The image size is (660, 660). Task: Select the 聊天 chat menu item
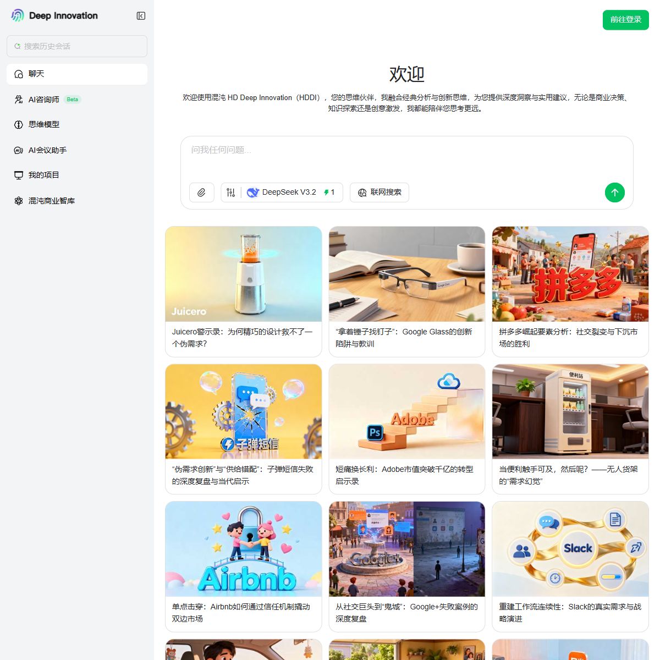click(x=77, y=74)
